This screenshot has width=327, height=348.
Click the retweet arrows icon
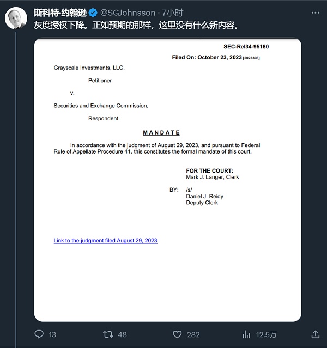108,334
